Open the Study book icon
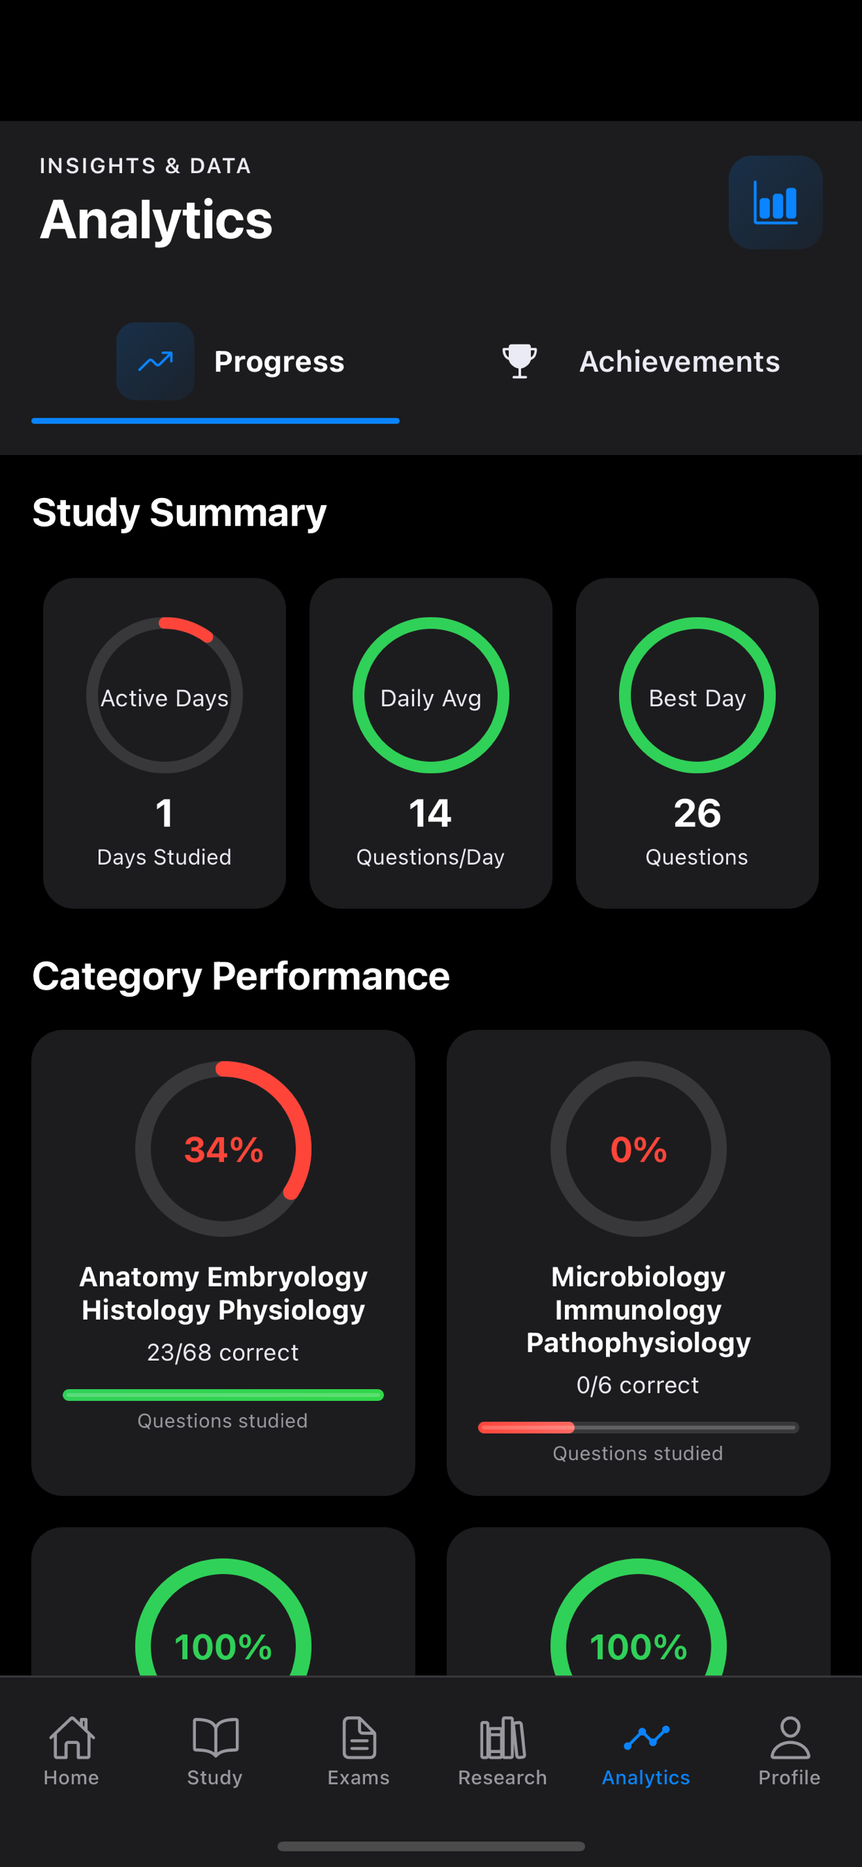 [215, 1738]
